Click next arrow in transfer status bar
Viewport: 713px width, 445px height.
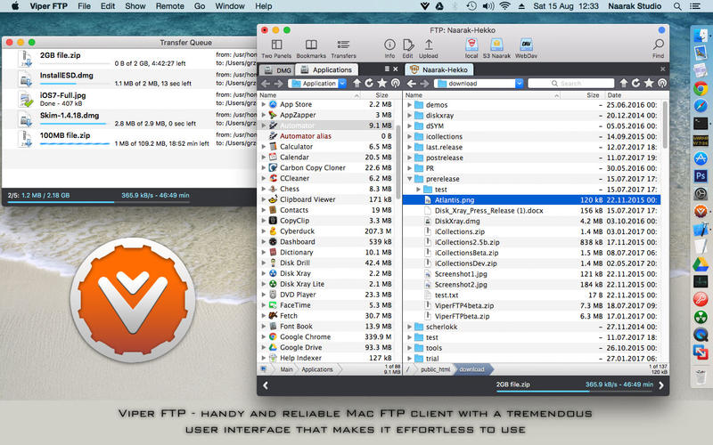tap(661, 385)
